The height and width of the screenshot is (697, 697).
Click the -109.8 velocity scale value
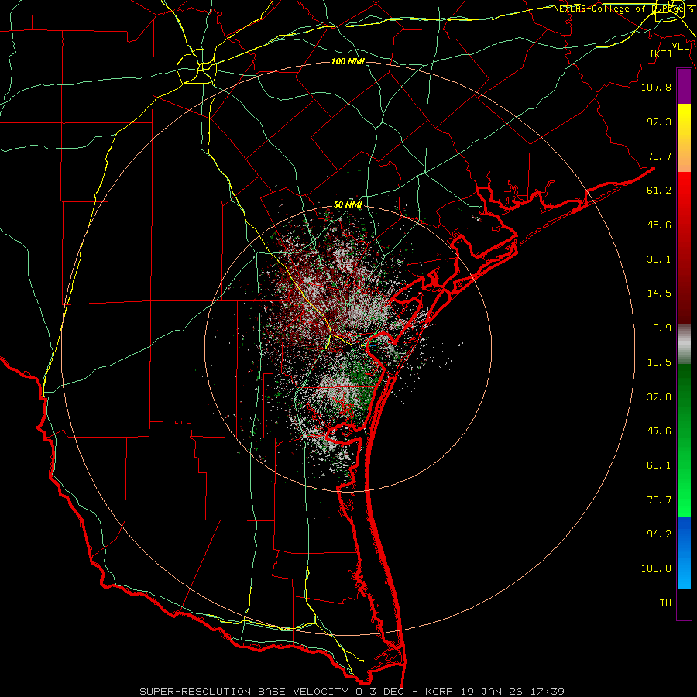tap(653, 568)
